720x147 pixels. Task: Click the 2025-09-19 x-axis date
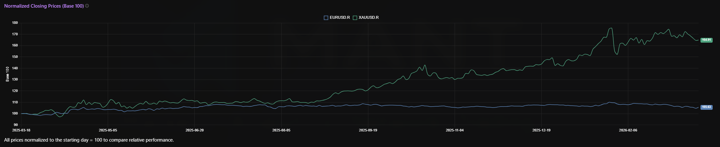coord(368,130)
